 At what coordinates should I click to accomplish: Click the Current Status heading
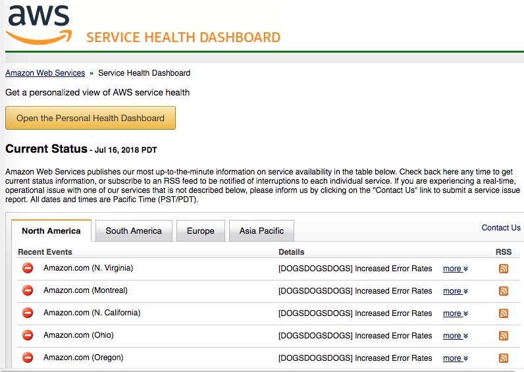pyautogui.click(x=46, y=149)
